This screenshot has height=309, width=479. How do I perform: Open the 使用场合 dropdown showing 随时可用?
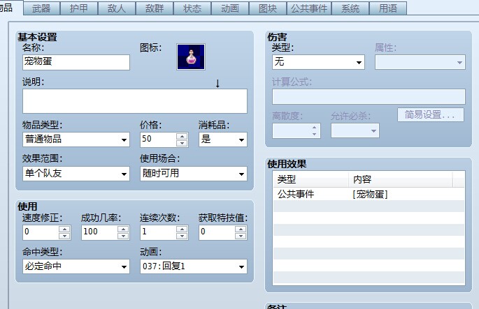pyautogui.click(x=194, y=174)
